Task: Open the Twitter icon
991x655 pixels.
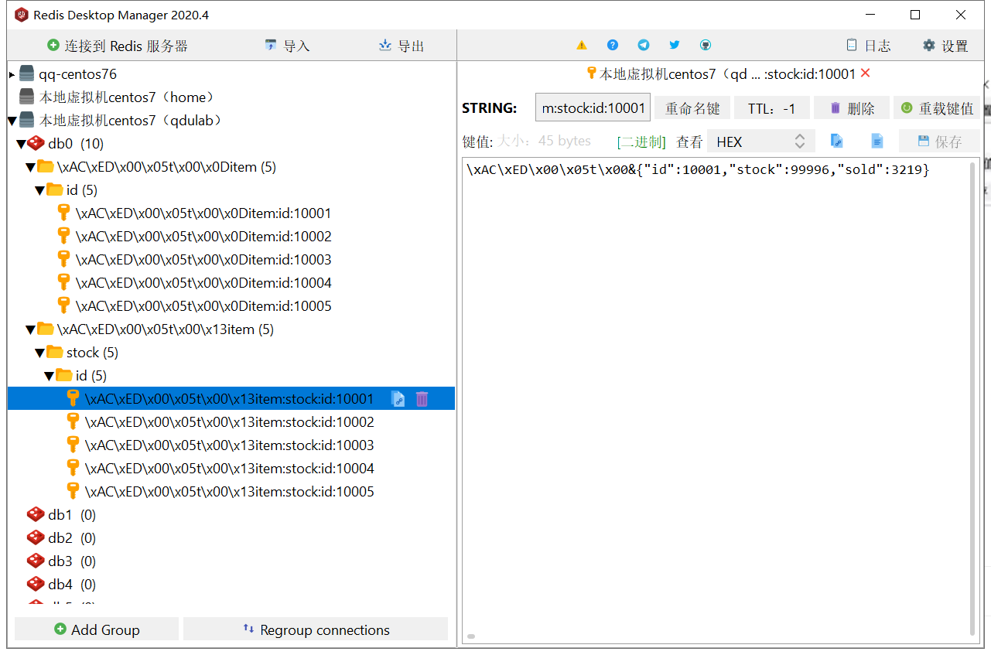Action: [x=675, y=46]
